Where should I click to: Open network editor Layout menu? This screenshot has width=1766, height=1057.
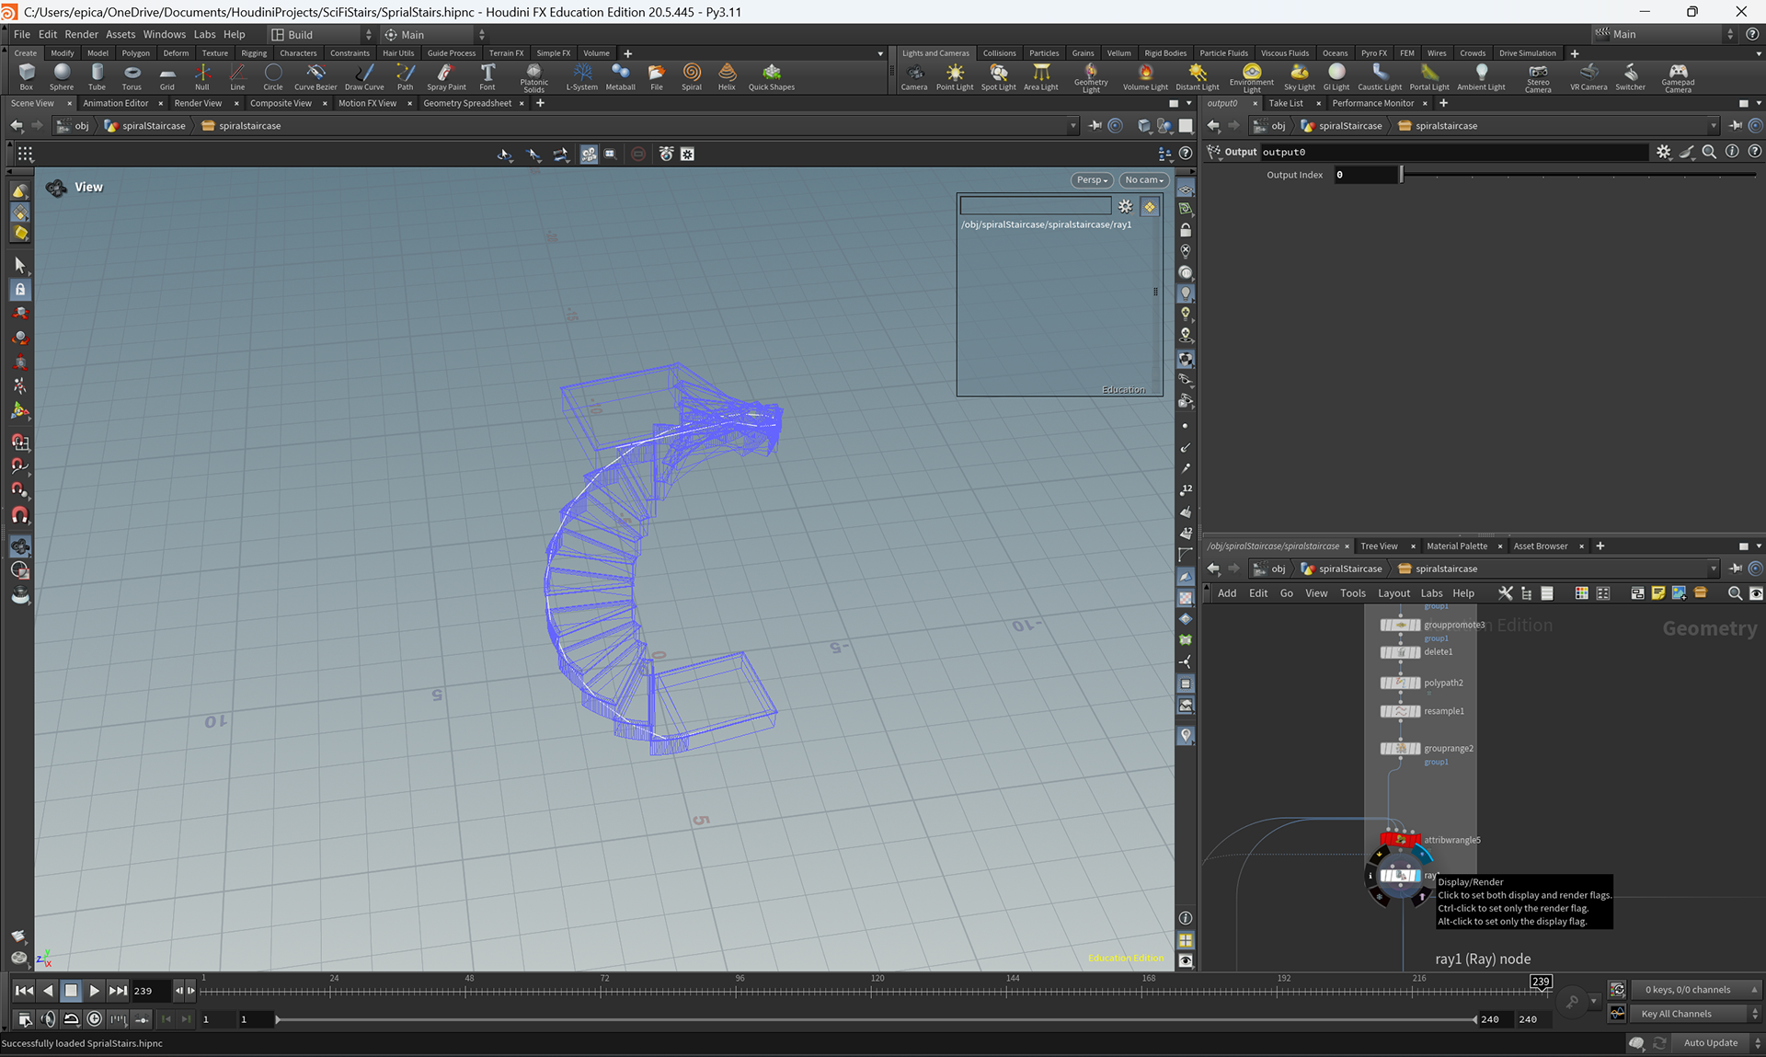point(1393,593)
